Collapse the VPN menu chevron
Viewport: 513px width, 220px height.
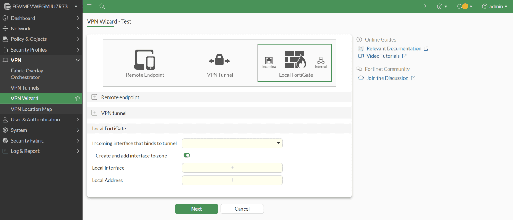[x=78, y=60]
